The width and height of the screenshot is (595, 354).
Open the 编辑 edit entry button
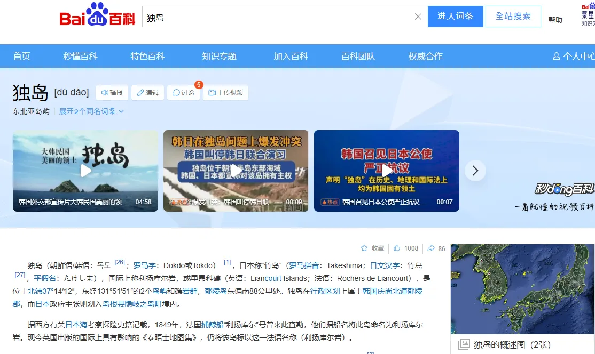click(x=147, y=93)
